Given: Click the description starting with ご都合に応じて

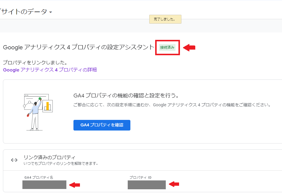Looking at the screenshot, I should (x=172, y=105).
